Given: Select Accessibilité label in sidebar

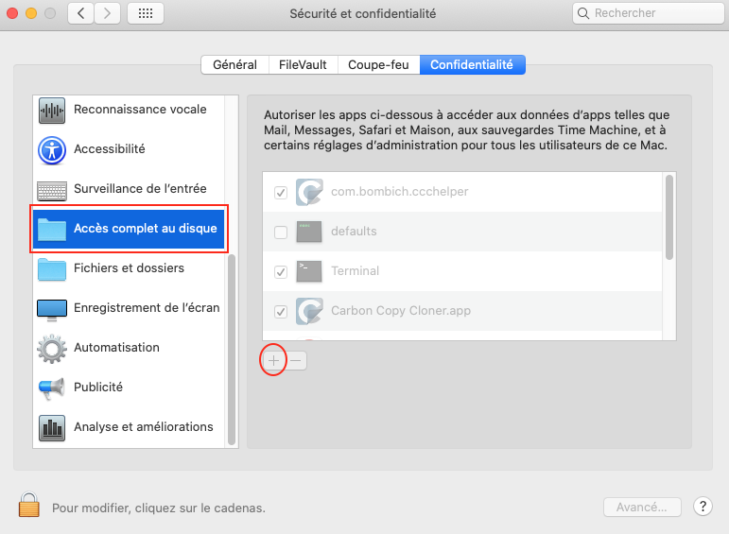Looking at the screenshot, I should [x=110, y=148].
